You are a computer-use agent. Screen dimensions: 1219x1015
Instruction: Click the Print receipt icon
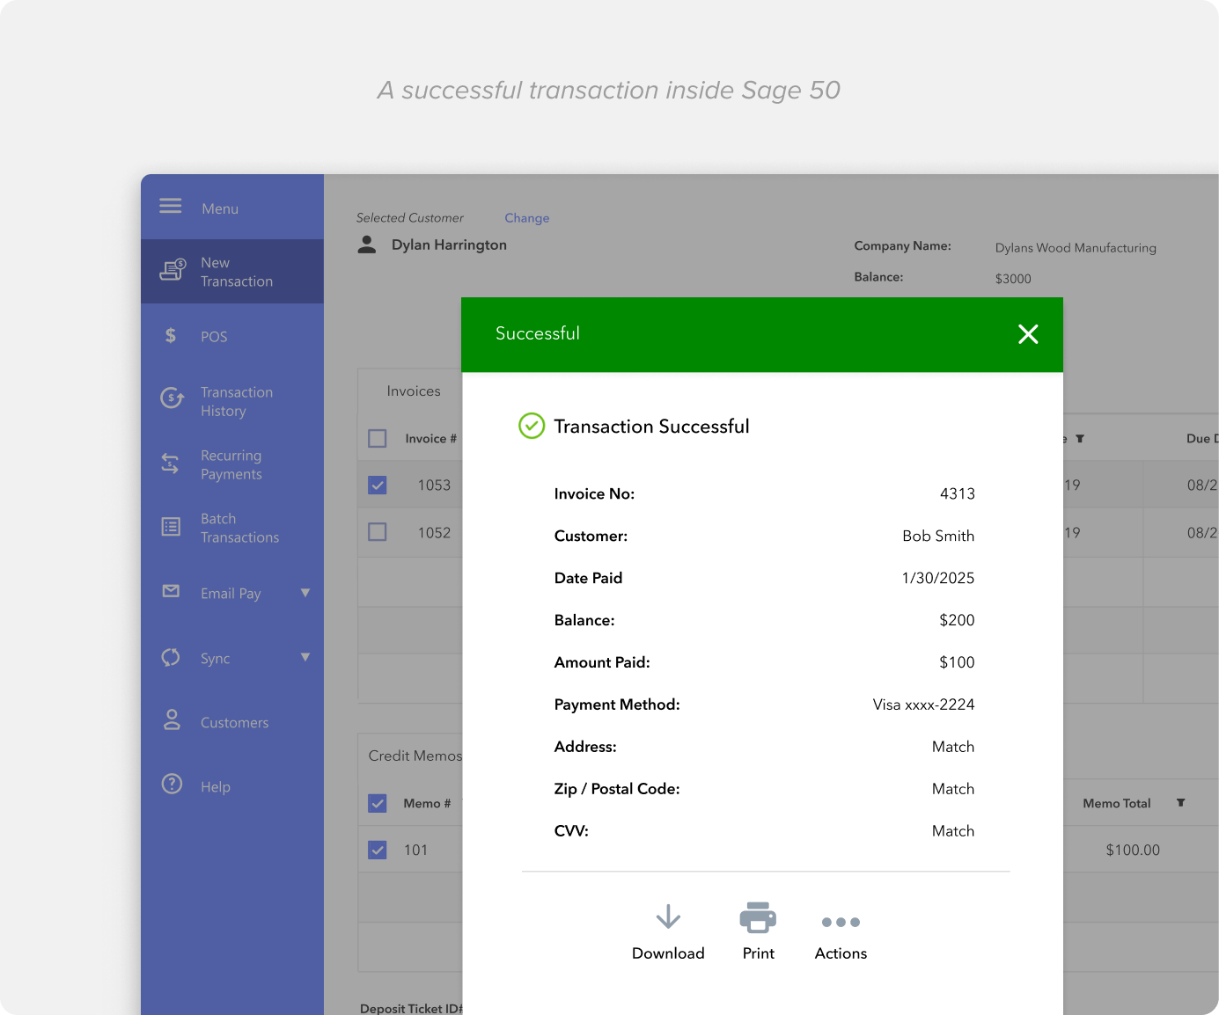[757, 917]
